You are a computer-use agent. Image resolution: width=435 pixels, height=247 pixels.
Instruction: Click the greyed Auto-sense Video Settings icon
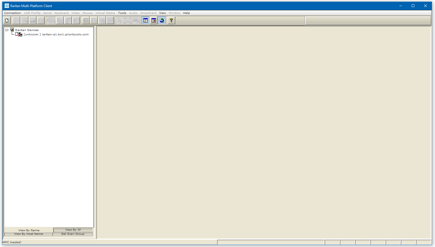[76, 20]
